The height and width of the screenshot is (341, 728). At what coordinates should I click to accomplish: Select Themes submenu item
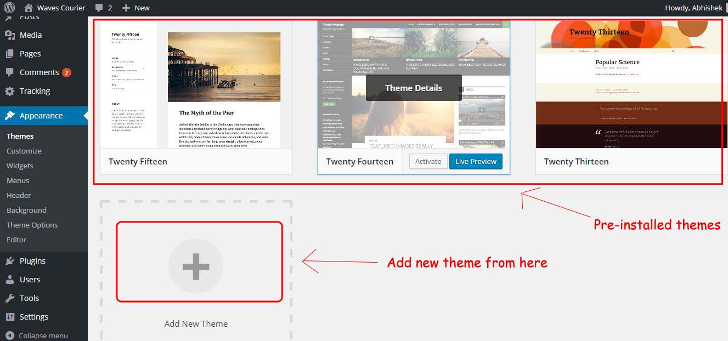(x=20, y=136)
